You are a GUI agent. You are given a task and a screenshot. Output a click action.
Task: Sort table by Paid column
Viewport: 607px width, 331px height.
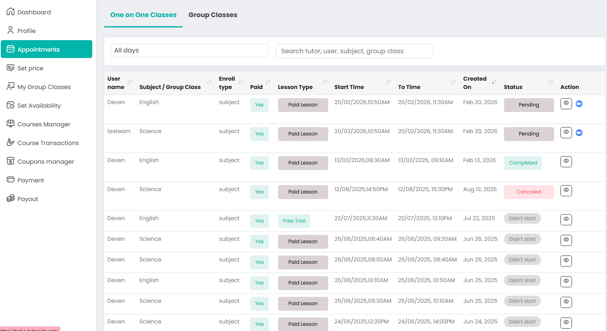point(268,82)
